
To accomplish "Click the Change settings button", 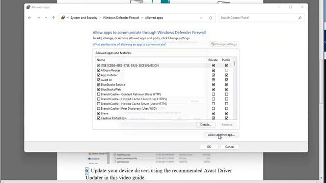I will pos(224,44).
